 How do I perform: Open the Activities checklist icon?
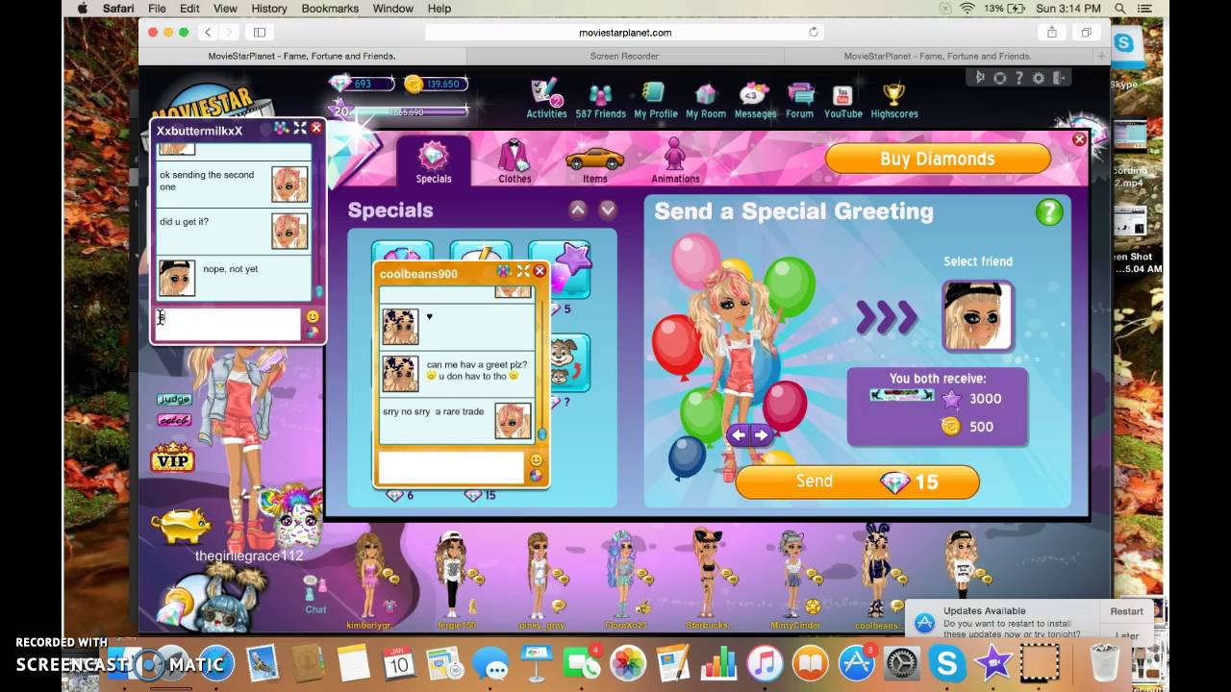546,99
